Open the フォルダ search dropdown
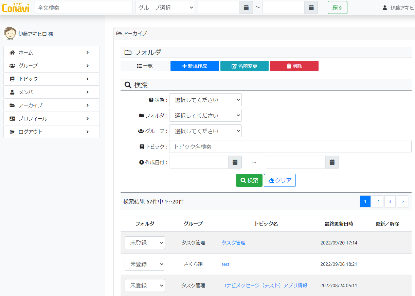The width and height of the screenshot is (415, 296). [205, 116]
